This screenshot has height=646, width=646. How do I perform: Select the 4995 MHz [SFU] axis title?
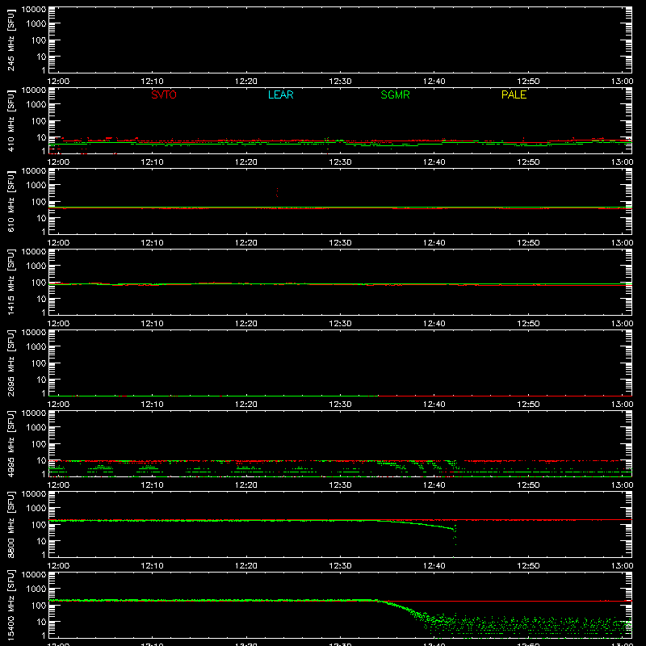tap(10, 443)
